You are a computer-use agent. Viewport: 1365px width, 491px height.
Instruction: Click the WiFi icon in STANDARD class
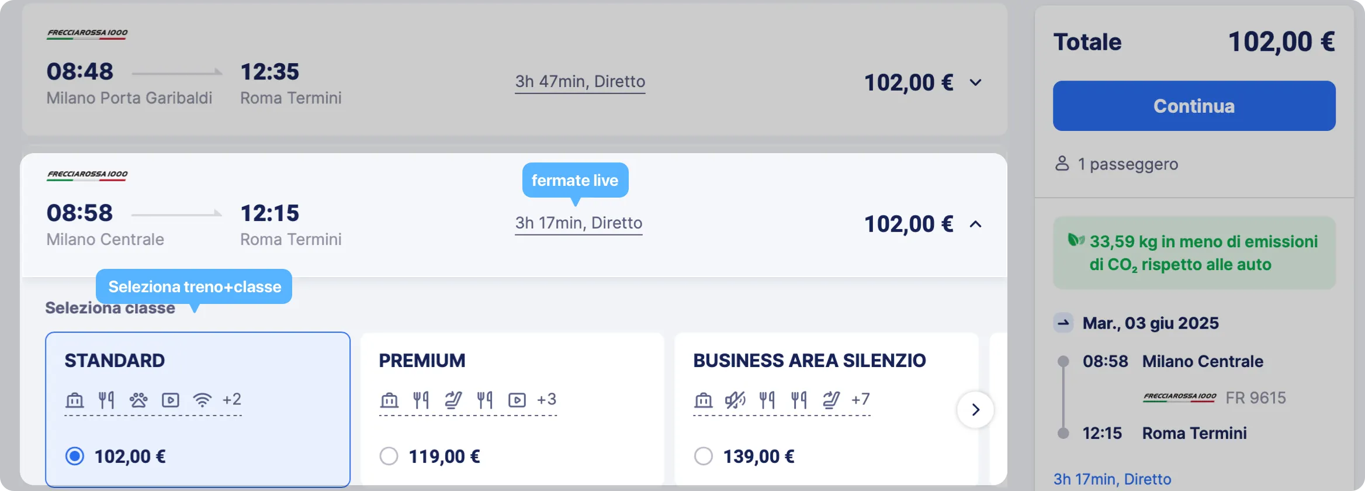click(202, 400)
